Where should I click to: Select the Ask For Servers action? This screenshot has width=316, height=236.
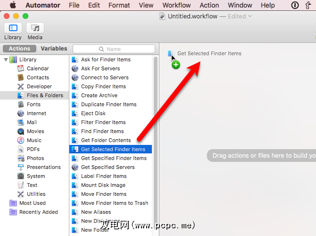[x=111, y=68]
